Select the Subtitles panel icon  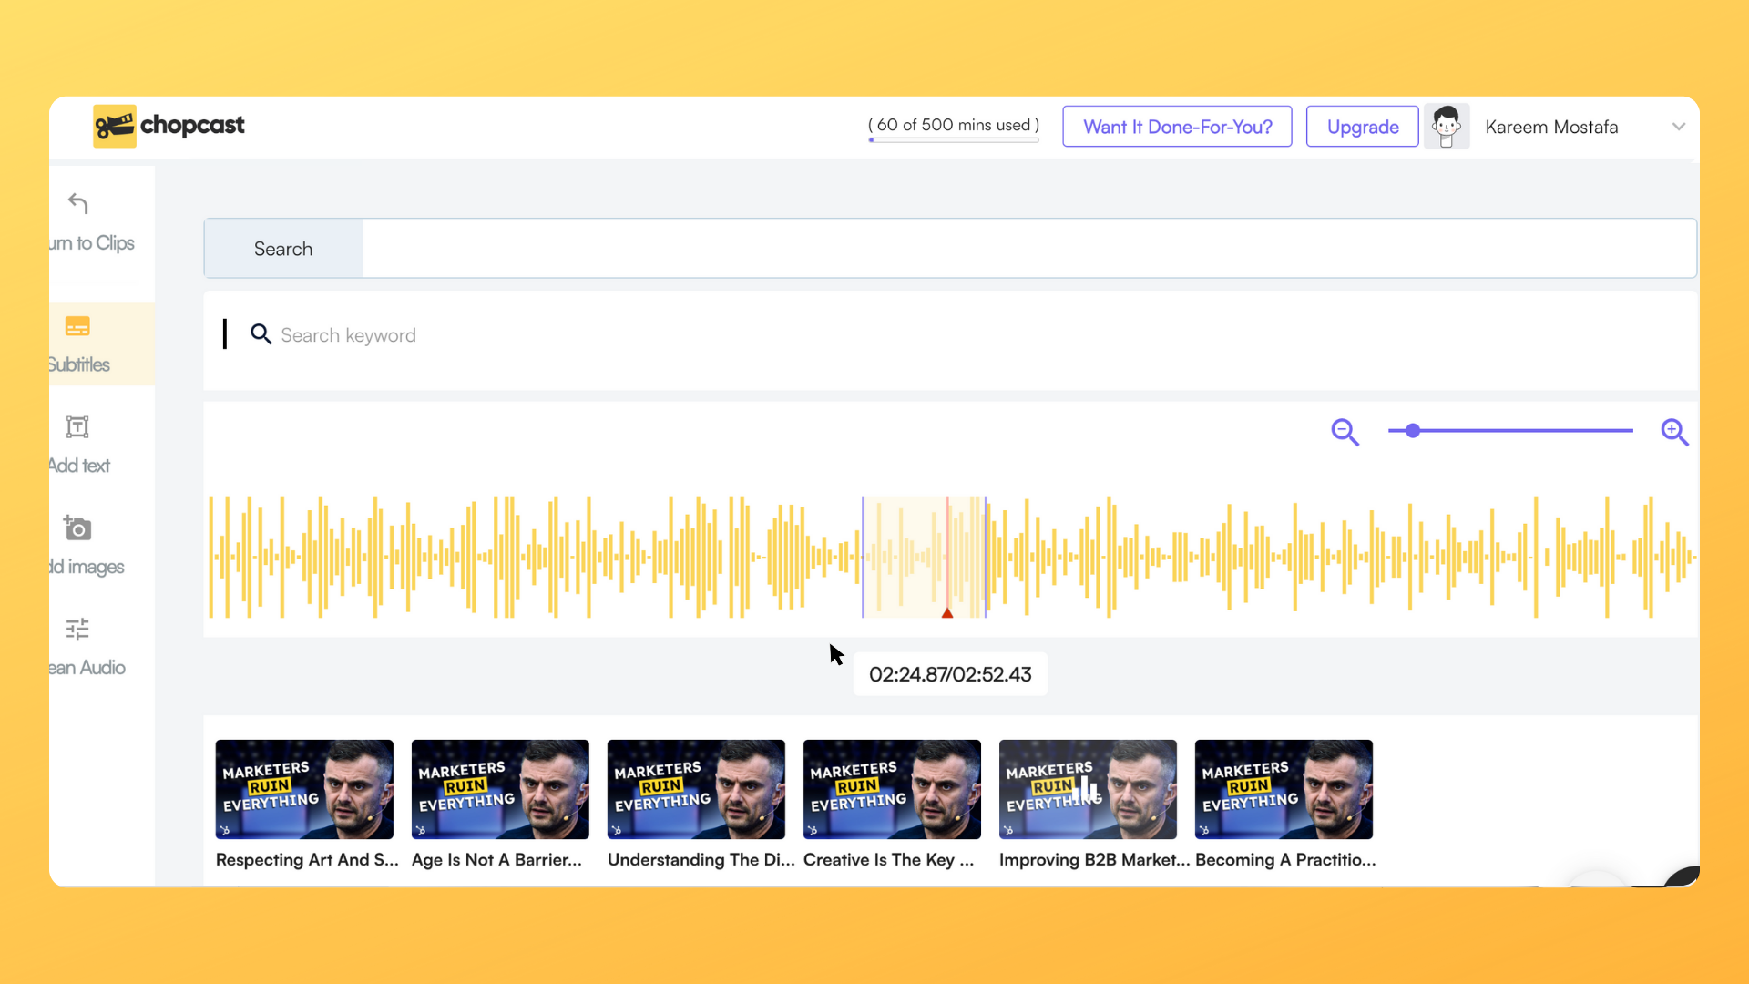pyautogui.click(x=77, y=326)
